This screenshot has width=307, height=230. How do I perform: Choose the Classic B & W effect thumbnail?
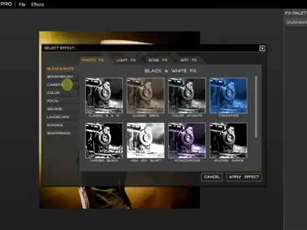tap(104, 95)
